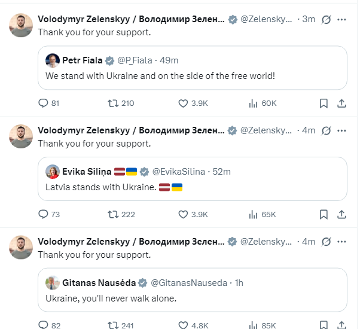
Task: Open Zelenskyy's avatar on the top tweet
Action: [x=21, y=25]
